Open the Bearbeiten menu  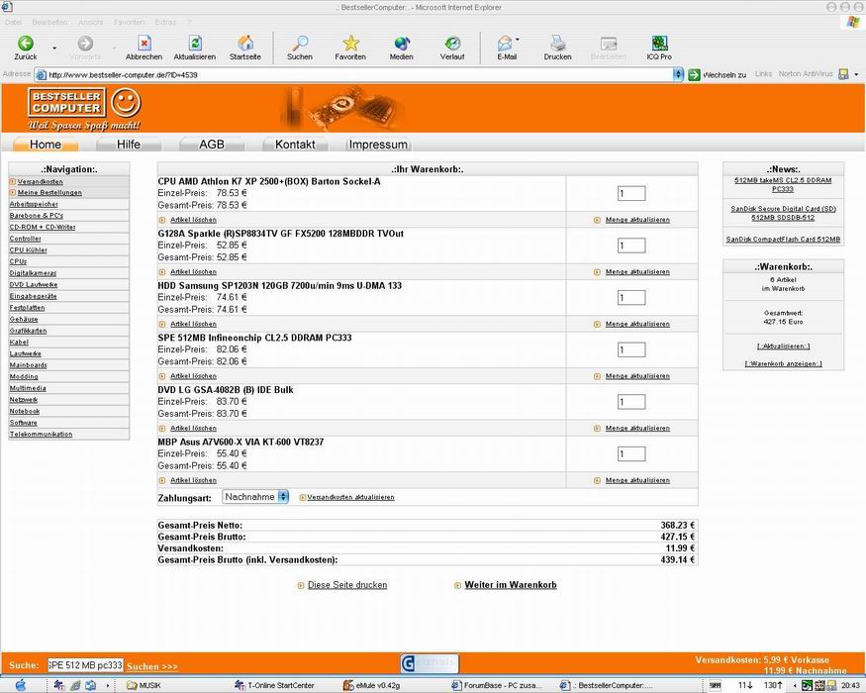[49, 22]
